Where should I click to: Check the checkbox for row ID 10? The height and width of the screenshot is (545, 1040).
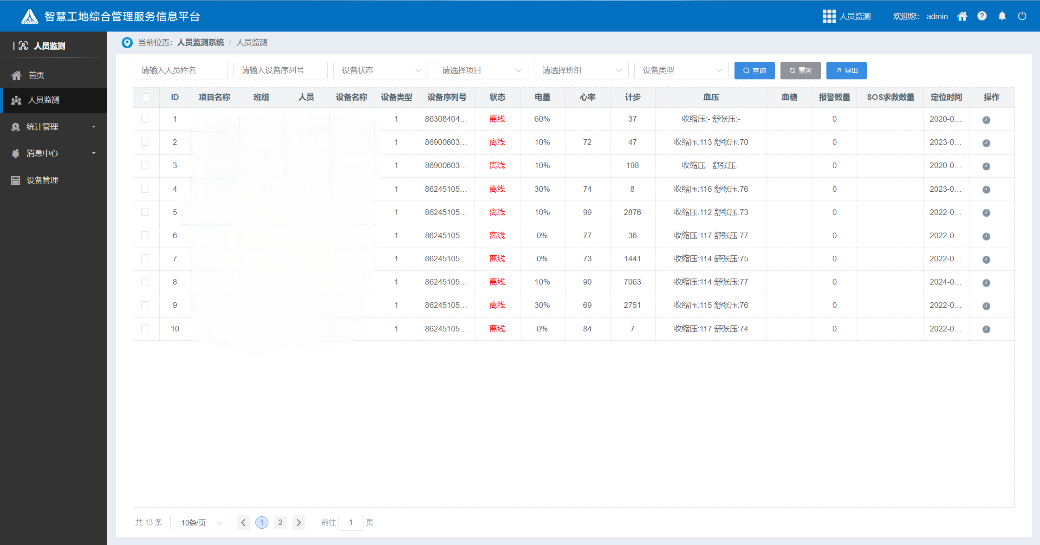pyautogui.click(x=145, y=328)
